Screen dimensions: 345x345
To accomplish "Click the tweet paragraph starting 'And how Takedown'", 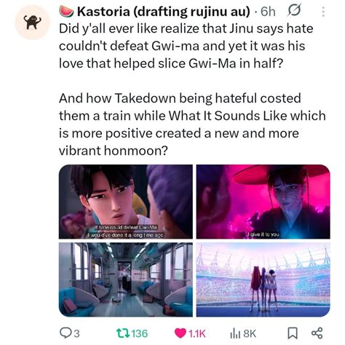I will pyautogui.click(x=192, y=124).
